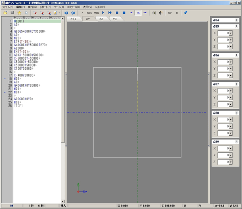
Task: Click the 0 toolbar button
Action: pyautogui.click(x=177, y=13)
